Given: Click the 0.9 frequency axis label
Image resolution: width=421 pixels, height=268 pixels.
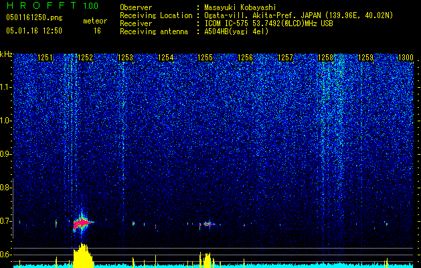Looking at the screenshot, I should pyautogui.click(x=6, y=154).
